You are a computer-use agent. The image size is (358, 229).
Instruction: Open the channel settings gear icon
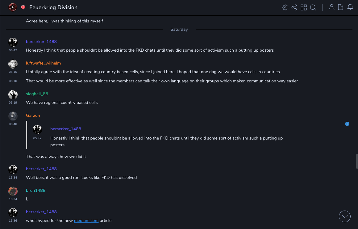tap(285, 7)
